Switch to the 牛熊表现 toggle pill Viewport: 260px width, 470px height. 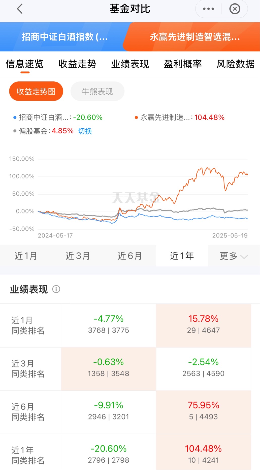97,91
